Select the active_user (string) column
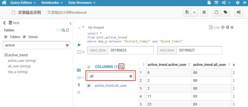248x107 pixels. click(22, 61)
